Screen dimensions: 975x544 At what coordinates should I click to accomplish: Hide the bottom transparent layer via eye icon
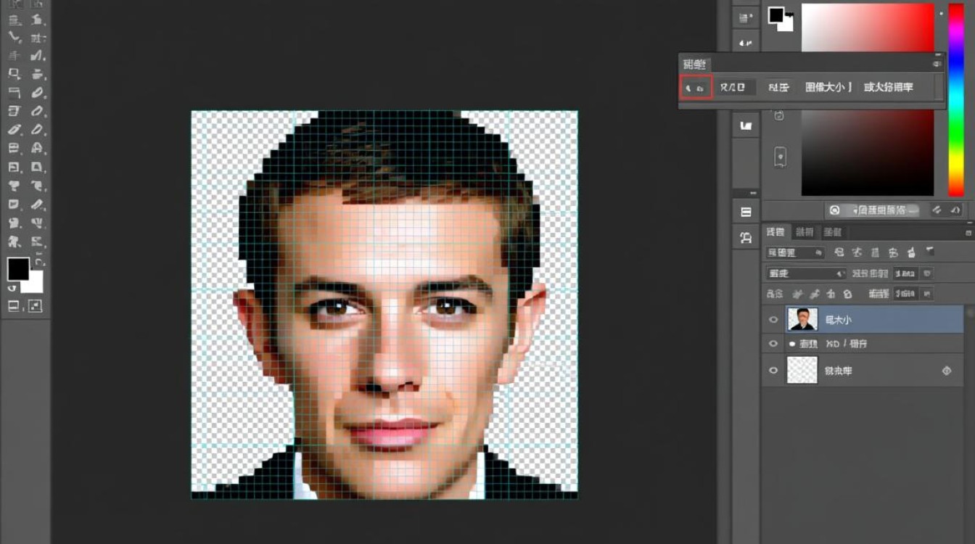[x=773, y=370]
